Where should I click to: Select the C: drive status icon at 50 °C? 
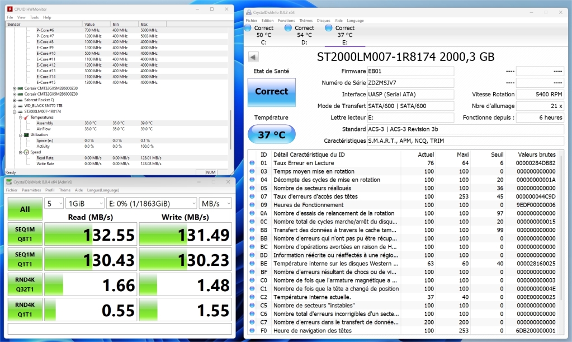248,28
